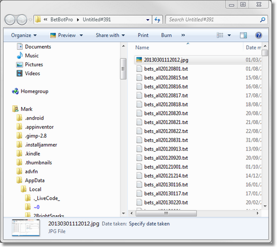The image size is (277, 248).
Task: Click the Back navigation arrow
Action: pyautogui.click(x=10, y=20)
